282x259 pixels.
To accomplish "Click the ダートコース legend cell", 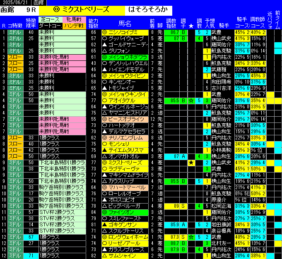I will pyautogui.click(x=51, y=26).
